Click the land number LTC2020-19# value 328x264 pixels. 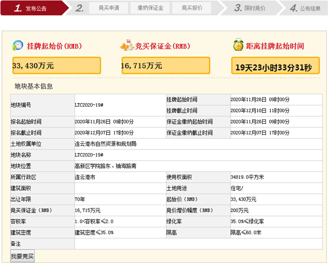pos(89,105)
